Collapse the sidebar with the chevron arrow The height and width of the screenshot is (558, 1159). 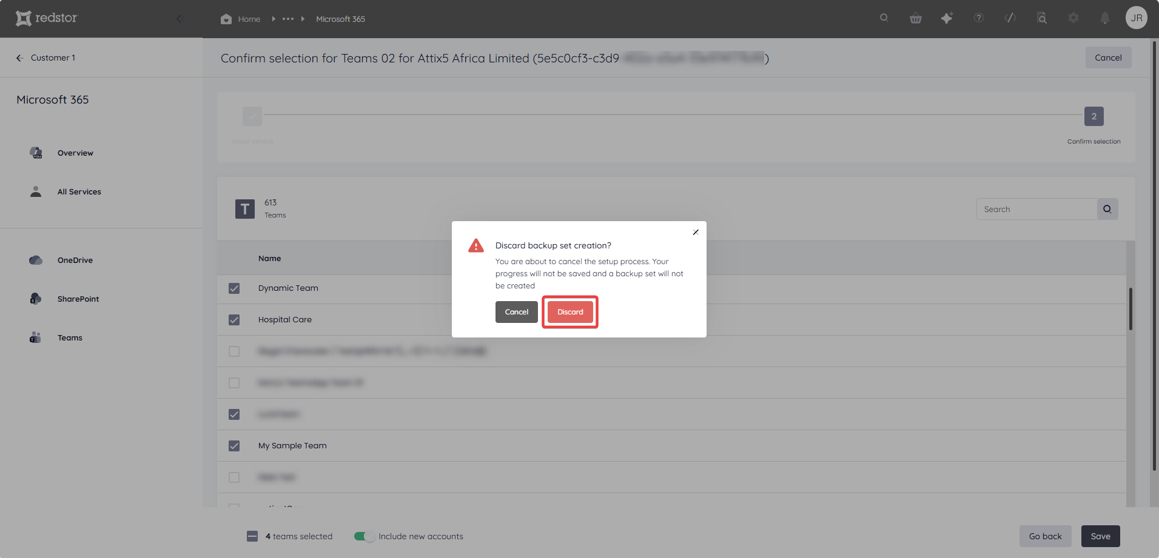coord(180,19)
